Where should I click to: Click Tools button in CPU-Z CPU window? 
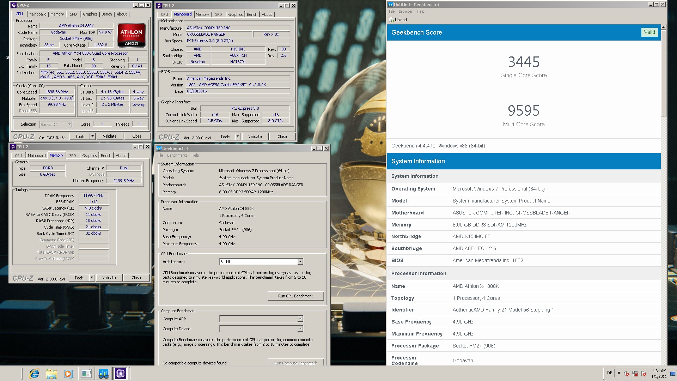pyautogui.click(x=80, y=136)
